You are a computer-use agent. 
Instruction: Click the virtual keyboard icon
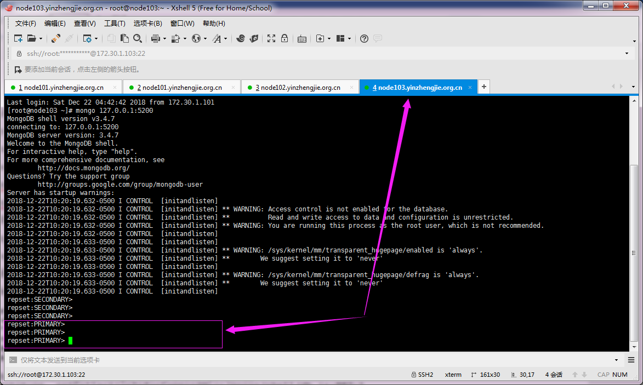click(302, 39)
